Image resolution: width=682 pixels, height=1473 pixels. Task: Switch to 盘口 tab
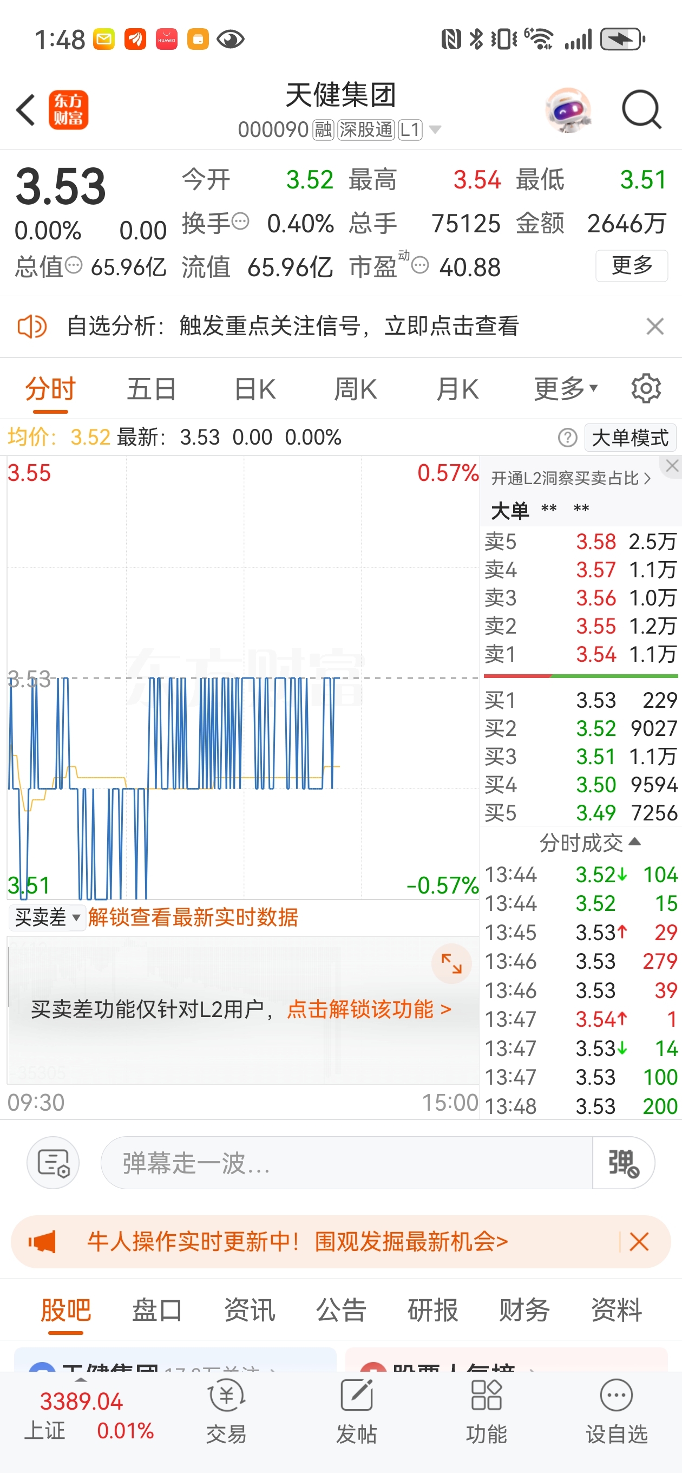pos(157,1311)
